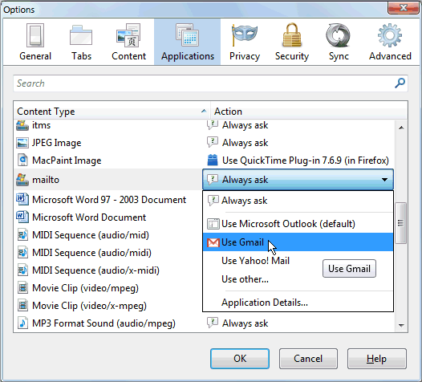This screenshot has width=422, height=382.
Task: Click the QuickTime plug-in action icon
Action: point(213,161)
